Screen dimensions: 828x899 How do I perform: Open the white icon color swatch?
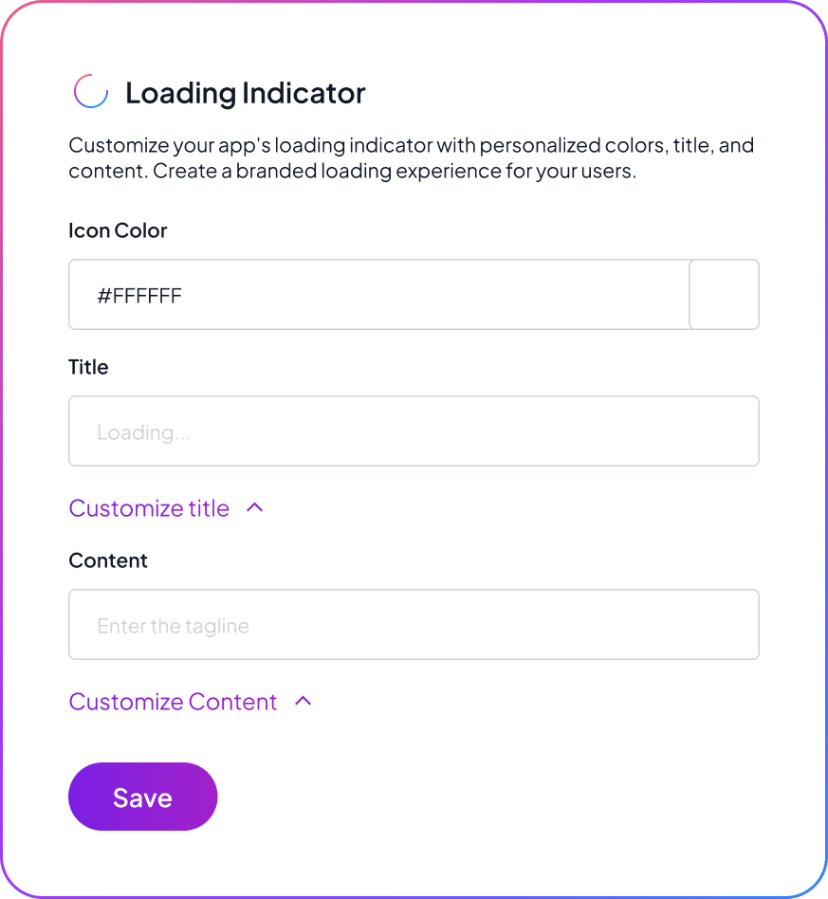pyautogui.click(x=724, y=295)
